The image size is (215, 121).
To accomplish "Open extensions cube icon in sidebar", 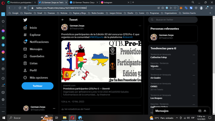I will tap(3, 92).
